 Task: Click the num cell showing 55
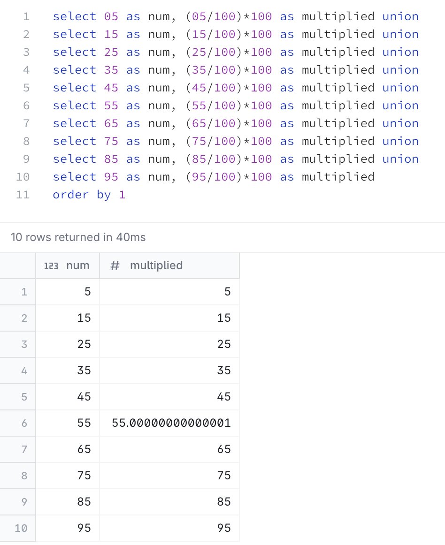pyautogui.click(x=68, y=423)
